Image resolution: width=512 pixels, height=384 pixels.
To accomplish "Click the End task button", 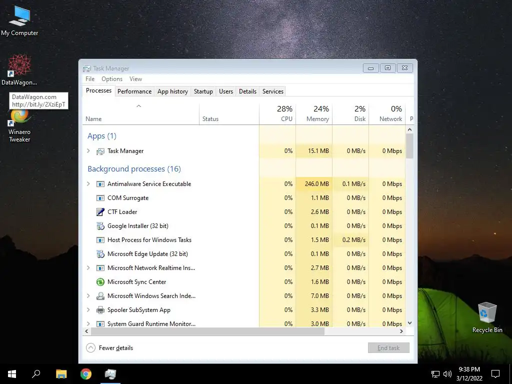I will [x=388, y=348].
